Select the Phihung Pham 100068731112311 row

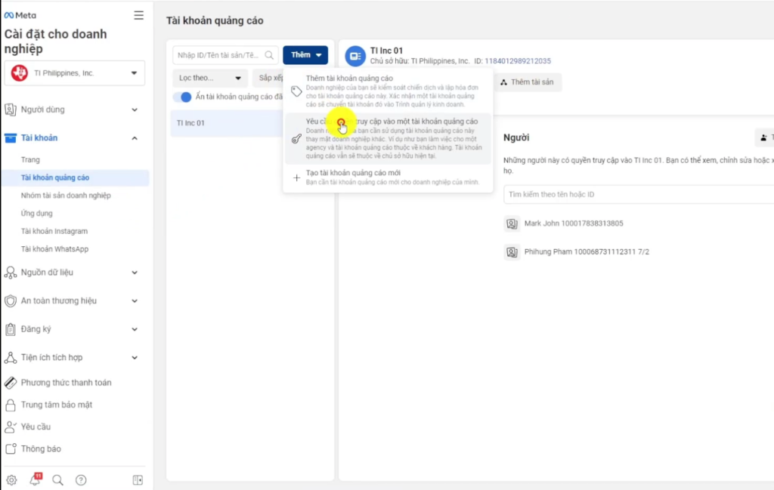coord(587,252)
